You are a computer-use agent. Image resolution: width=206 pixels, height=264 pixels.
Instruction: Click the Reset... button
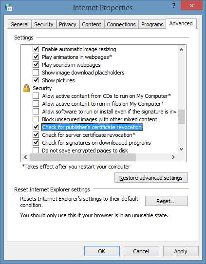[x=166, y=201]
